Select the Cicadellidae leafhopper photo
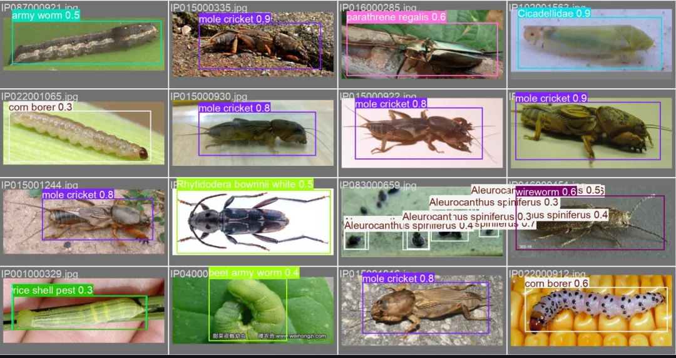This screenshot has width=676, height=358. pyautogui.click(x=591, y=41)
